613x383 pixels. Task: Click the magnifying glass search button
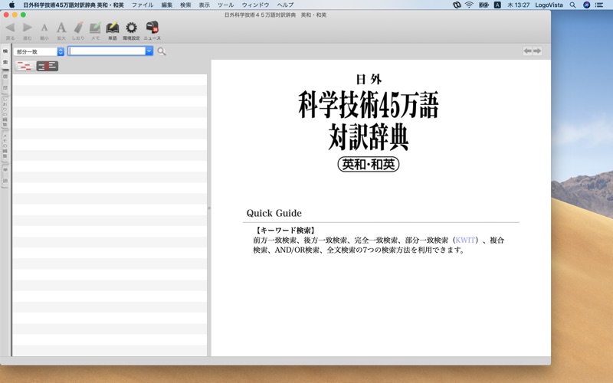click(162, 51)
